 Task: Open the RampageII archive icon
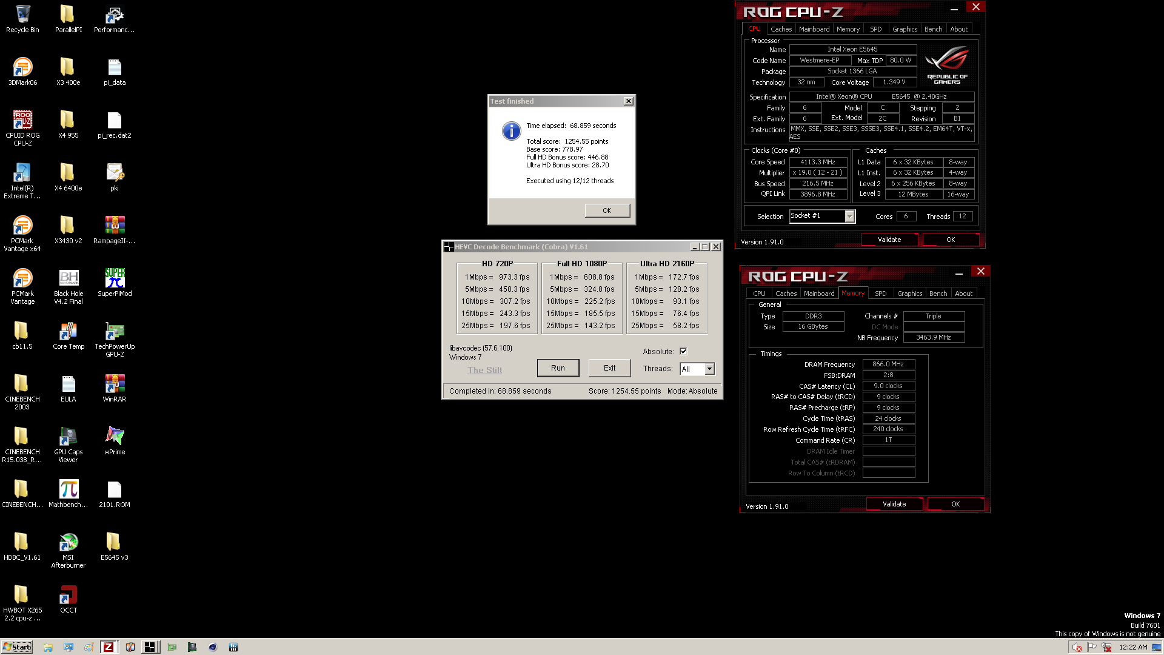tap(115, 230)
